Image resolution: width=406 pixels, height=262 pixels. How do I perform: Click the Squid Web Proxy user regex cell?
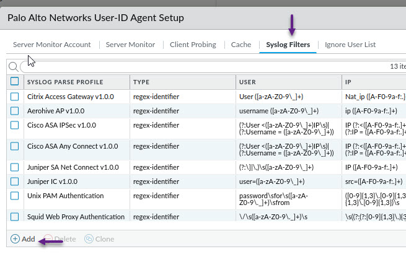point(273,217)
